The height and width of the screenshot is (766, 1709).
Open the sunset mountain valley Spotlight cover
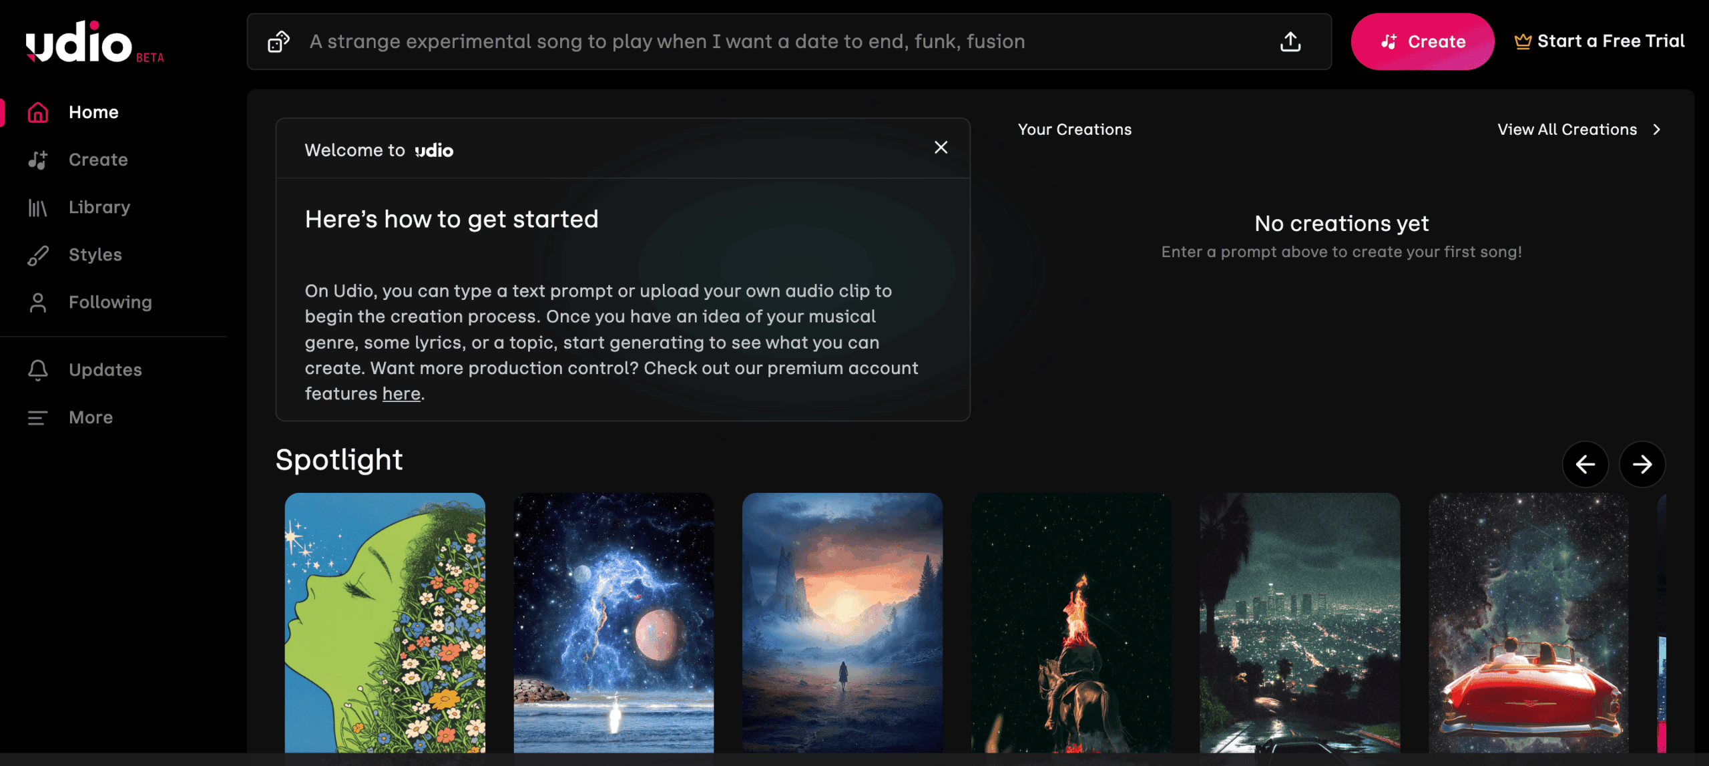coord(842,623)
